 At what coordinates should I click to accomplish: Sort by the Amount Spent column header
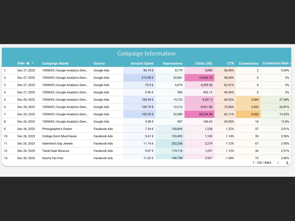142,63
